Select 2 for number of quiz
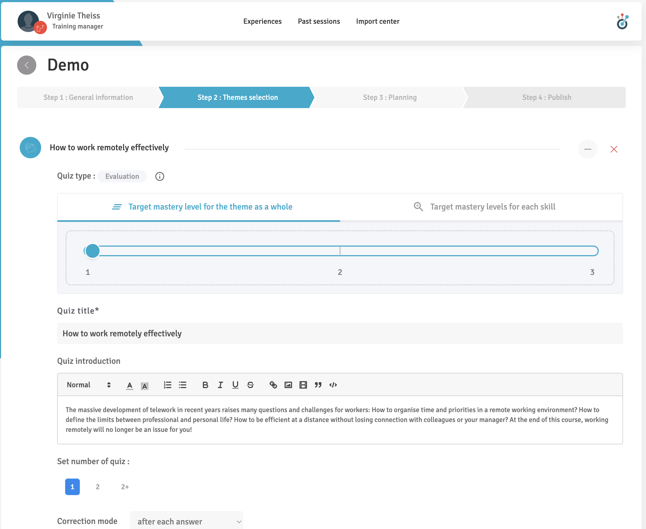Image resolution: width=646 pixels, height=529 pixels. coord(97,487)
